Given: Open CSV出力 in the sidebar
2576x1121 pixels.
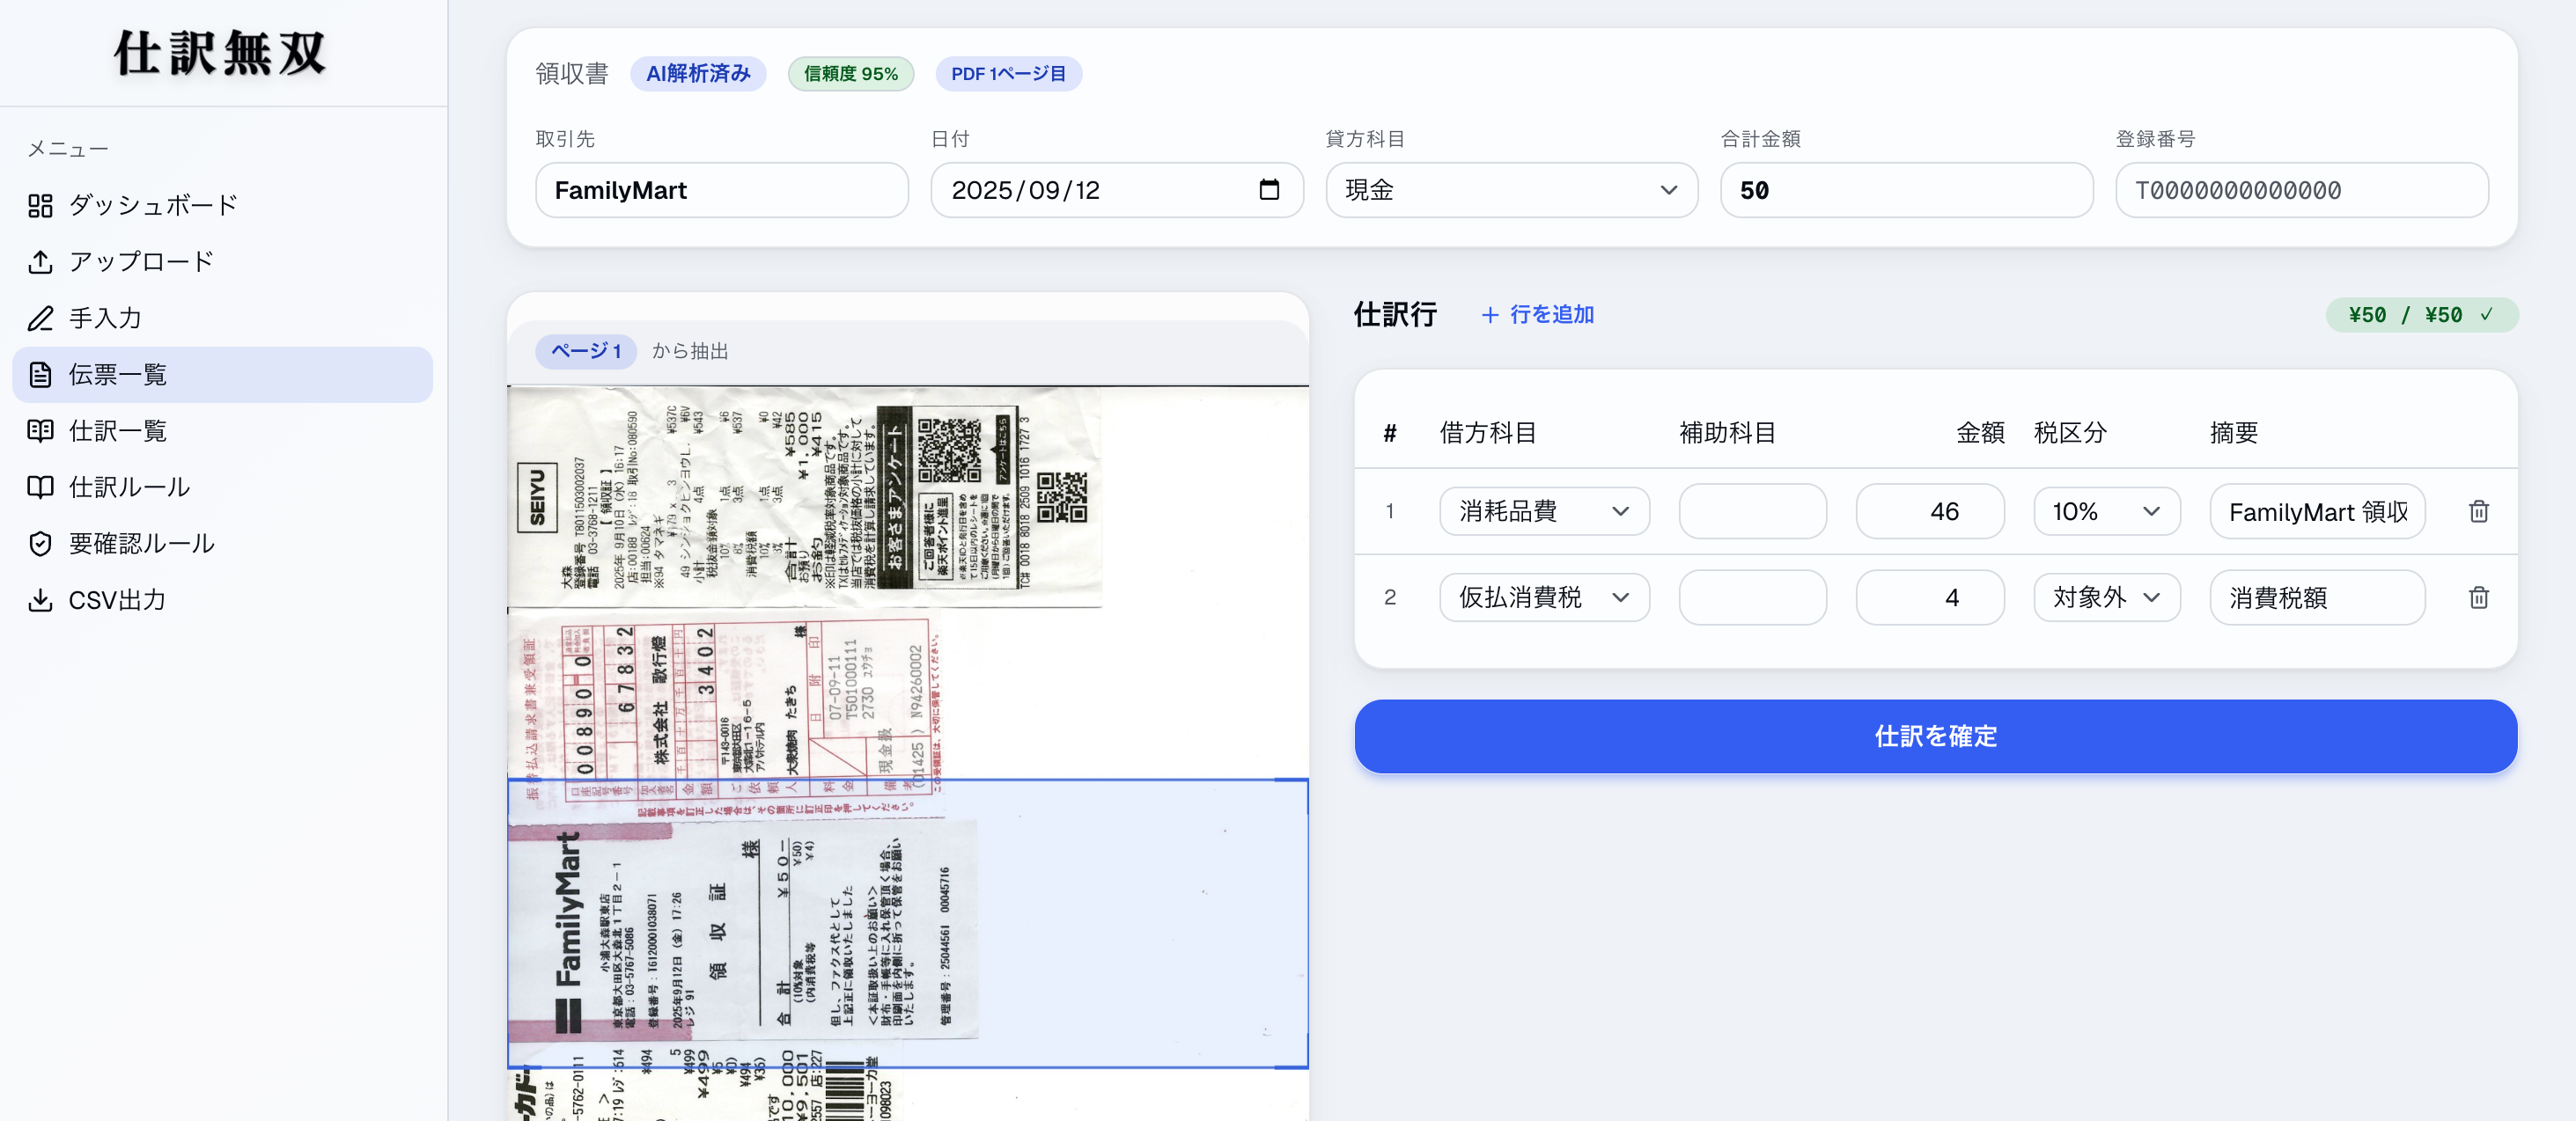Looking at the screenshot, I should click(222, 599).
